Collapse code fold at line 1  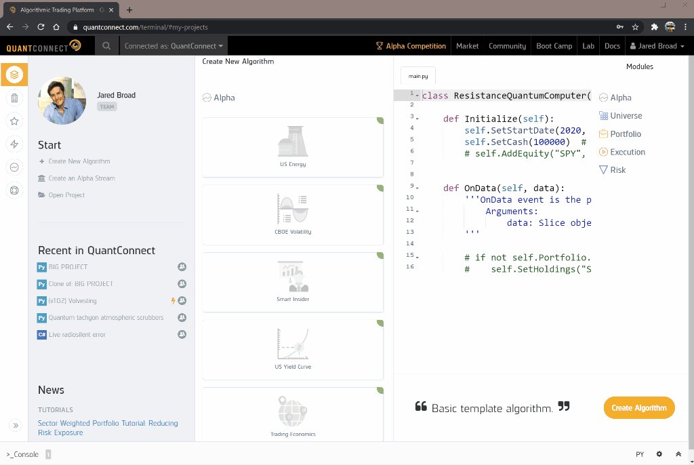point(417,96)
